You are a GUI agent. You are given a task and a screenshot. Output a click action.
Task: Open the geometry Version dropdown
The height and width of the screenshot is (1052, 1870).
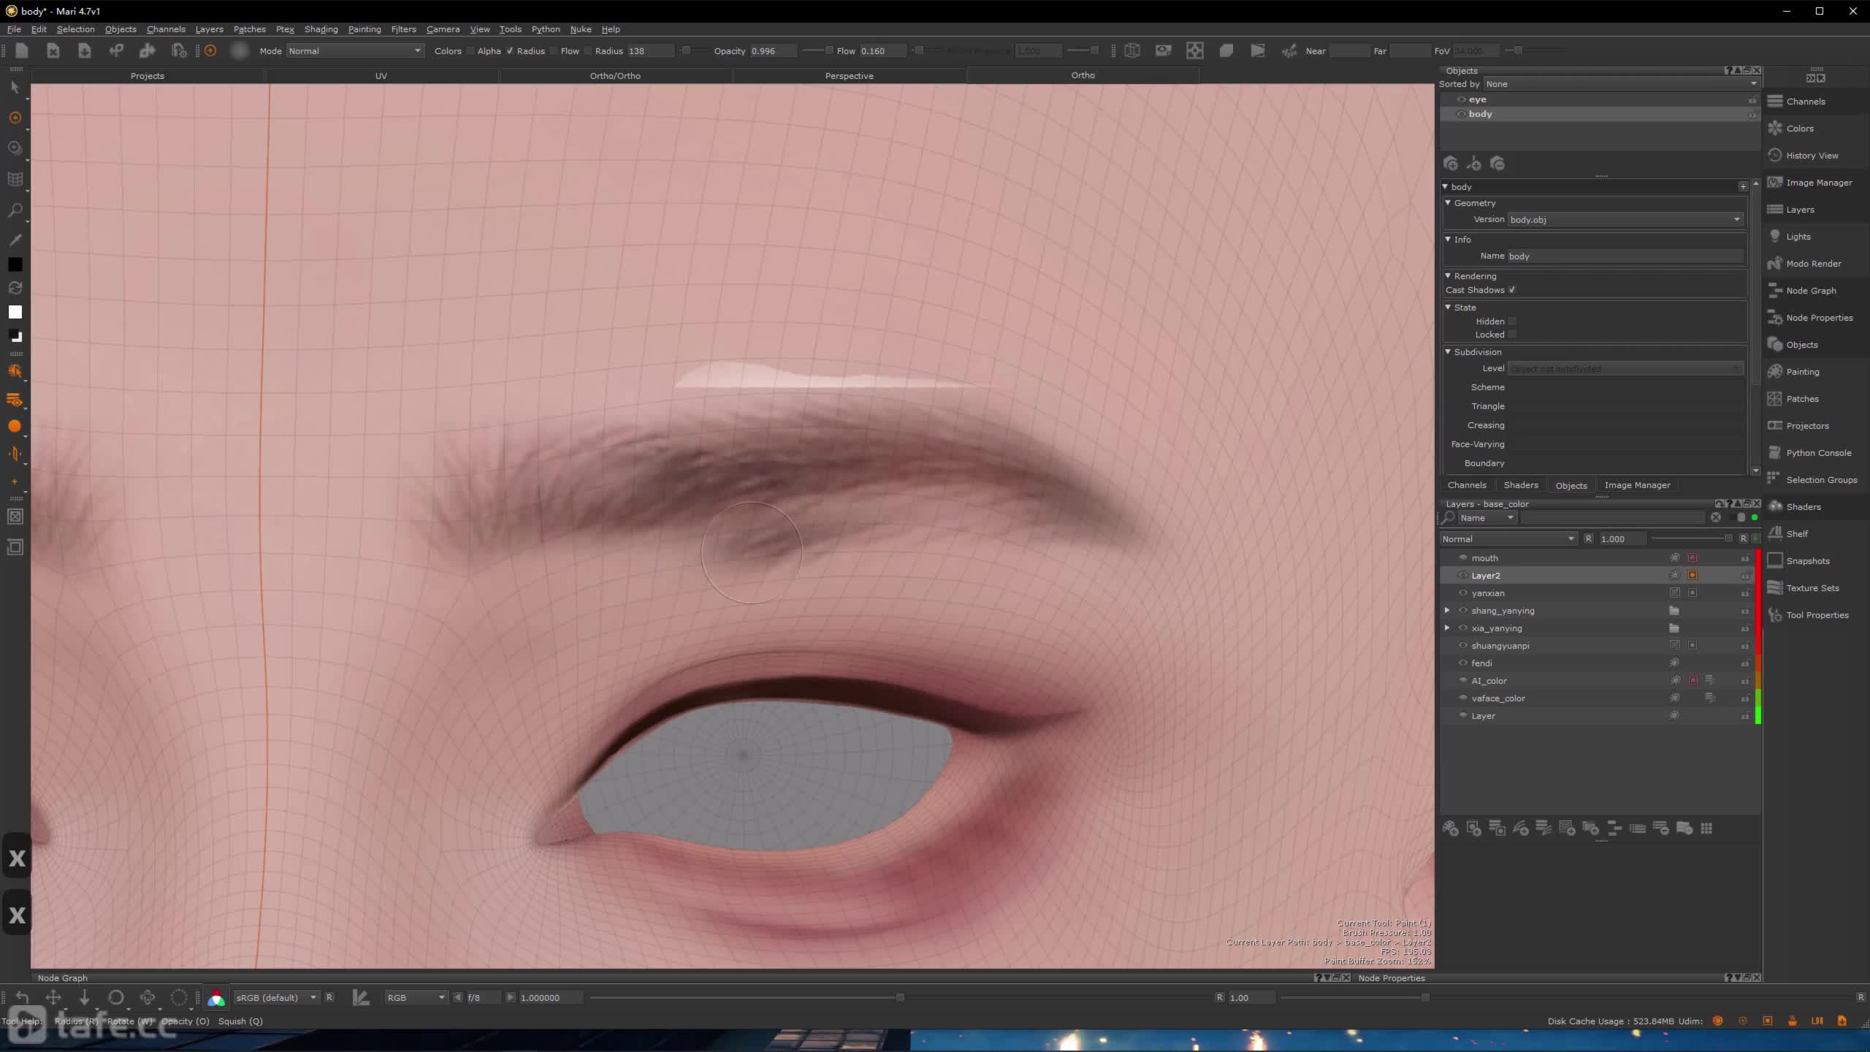point(1626,219)
